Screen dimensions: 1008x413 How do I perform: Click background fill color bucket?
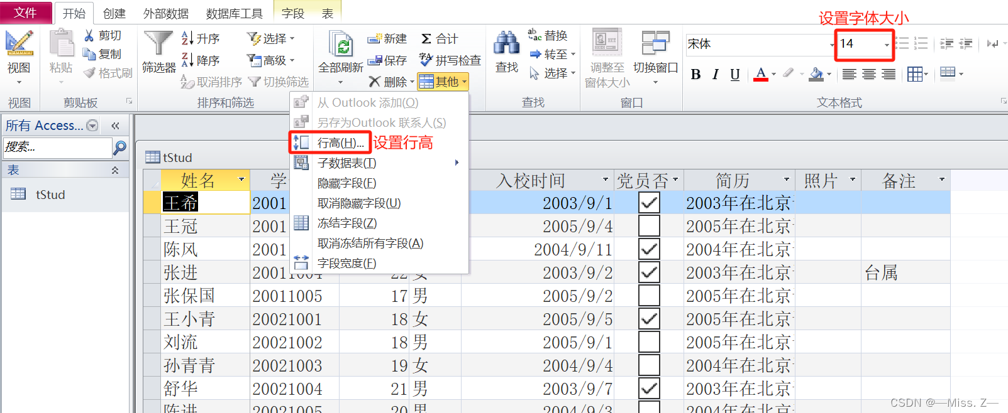(816, 74)
